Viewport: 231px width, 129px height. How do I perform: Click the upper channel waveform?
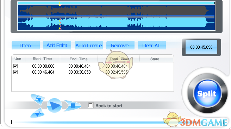pyautogui.click(x=116, y=11)
